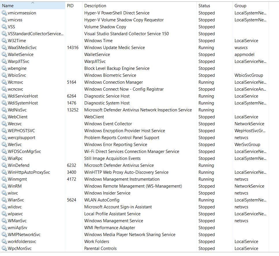The height and width of the screenshot is (256, 279).
Task: Select the wmiApSrv service name
Action: tap(17, 228)
